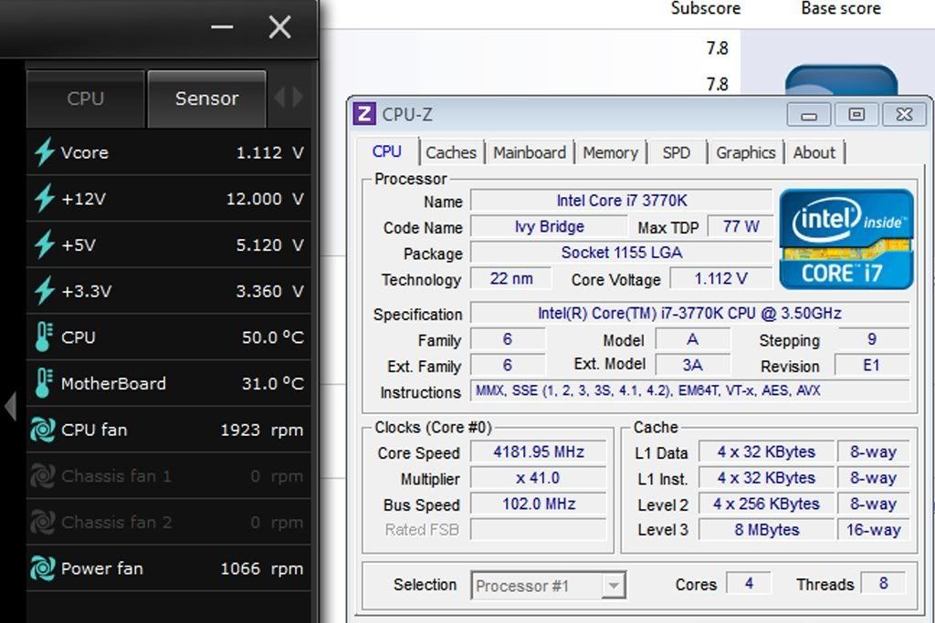Switch to the dark panel CPU tab
The image size is (935, 623).
[x=85, y=99]
